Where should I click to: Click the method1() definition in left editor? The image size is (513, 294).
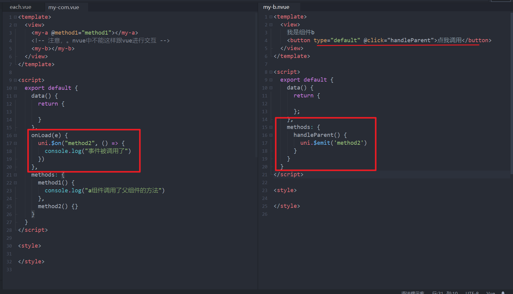tap(56, 183)
